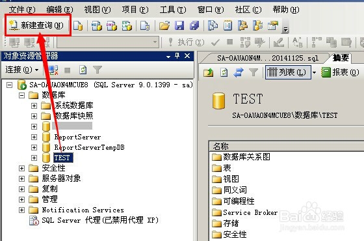
Task: Click the Open File folder icon
Action: click(x=164, y=25)
